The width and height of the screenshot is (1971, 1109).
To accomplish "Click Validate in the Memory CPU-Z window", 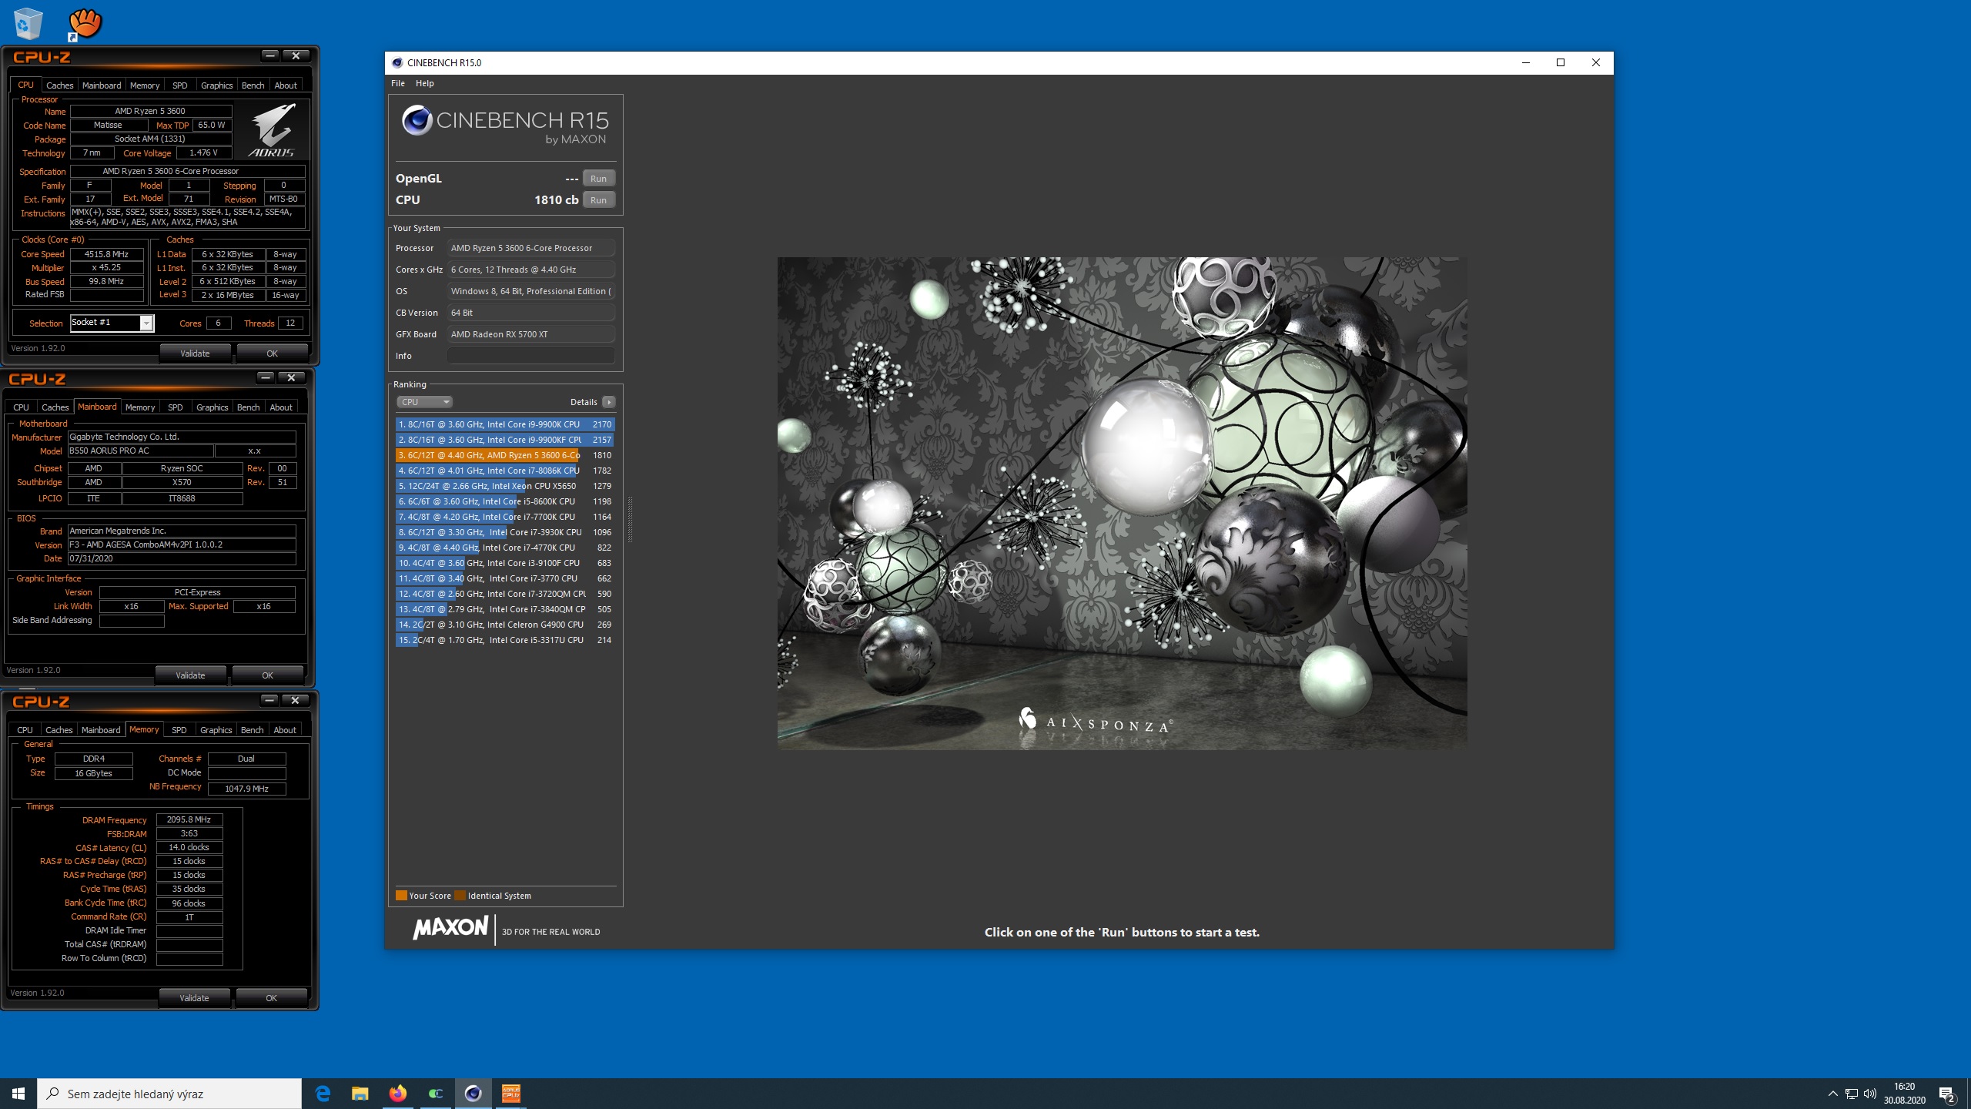I will 194,998.
